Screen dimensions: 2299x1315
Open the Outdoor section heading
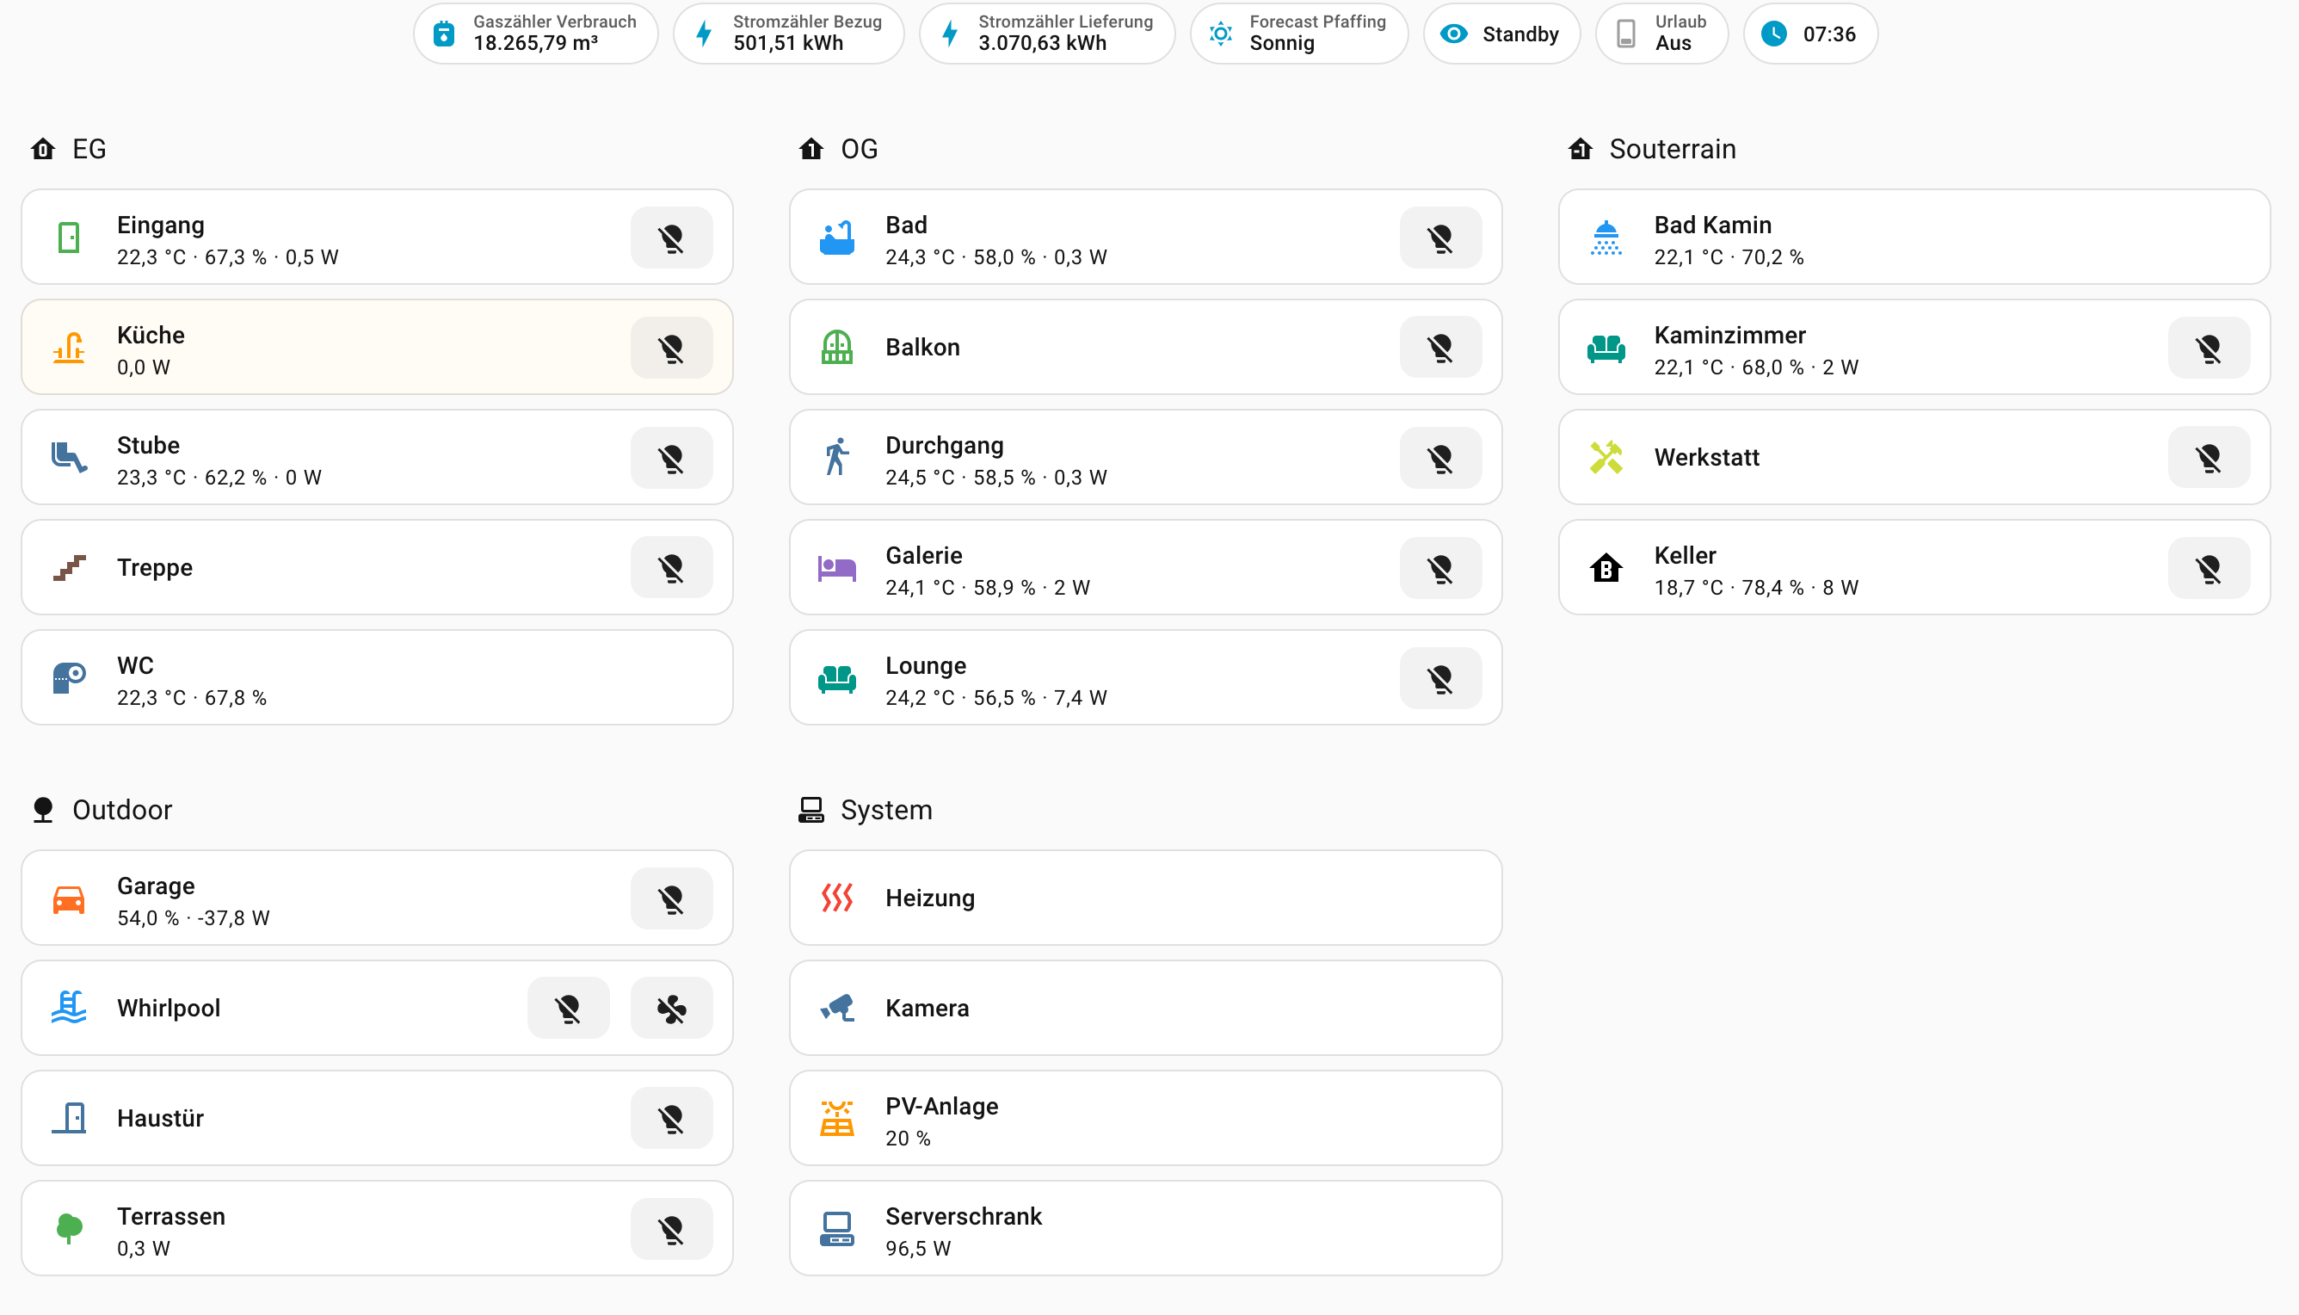coord(121,810)
